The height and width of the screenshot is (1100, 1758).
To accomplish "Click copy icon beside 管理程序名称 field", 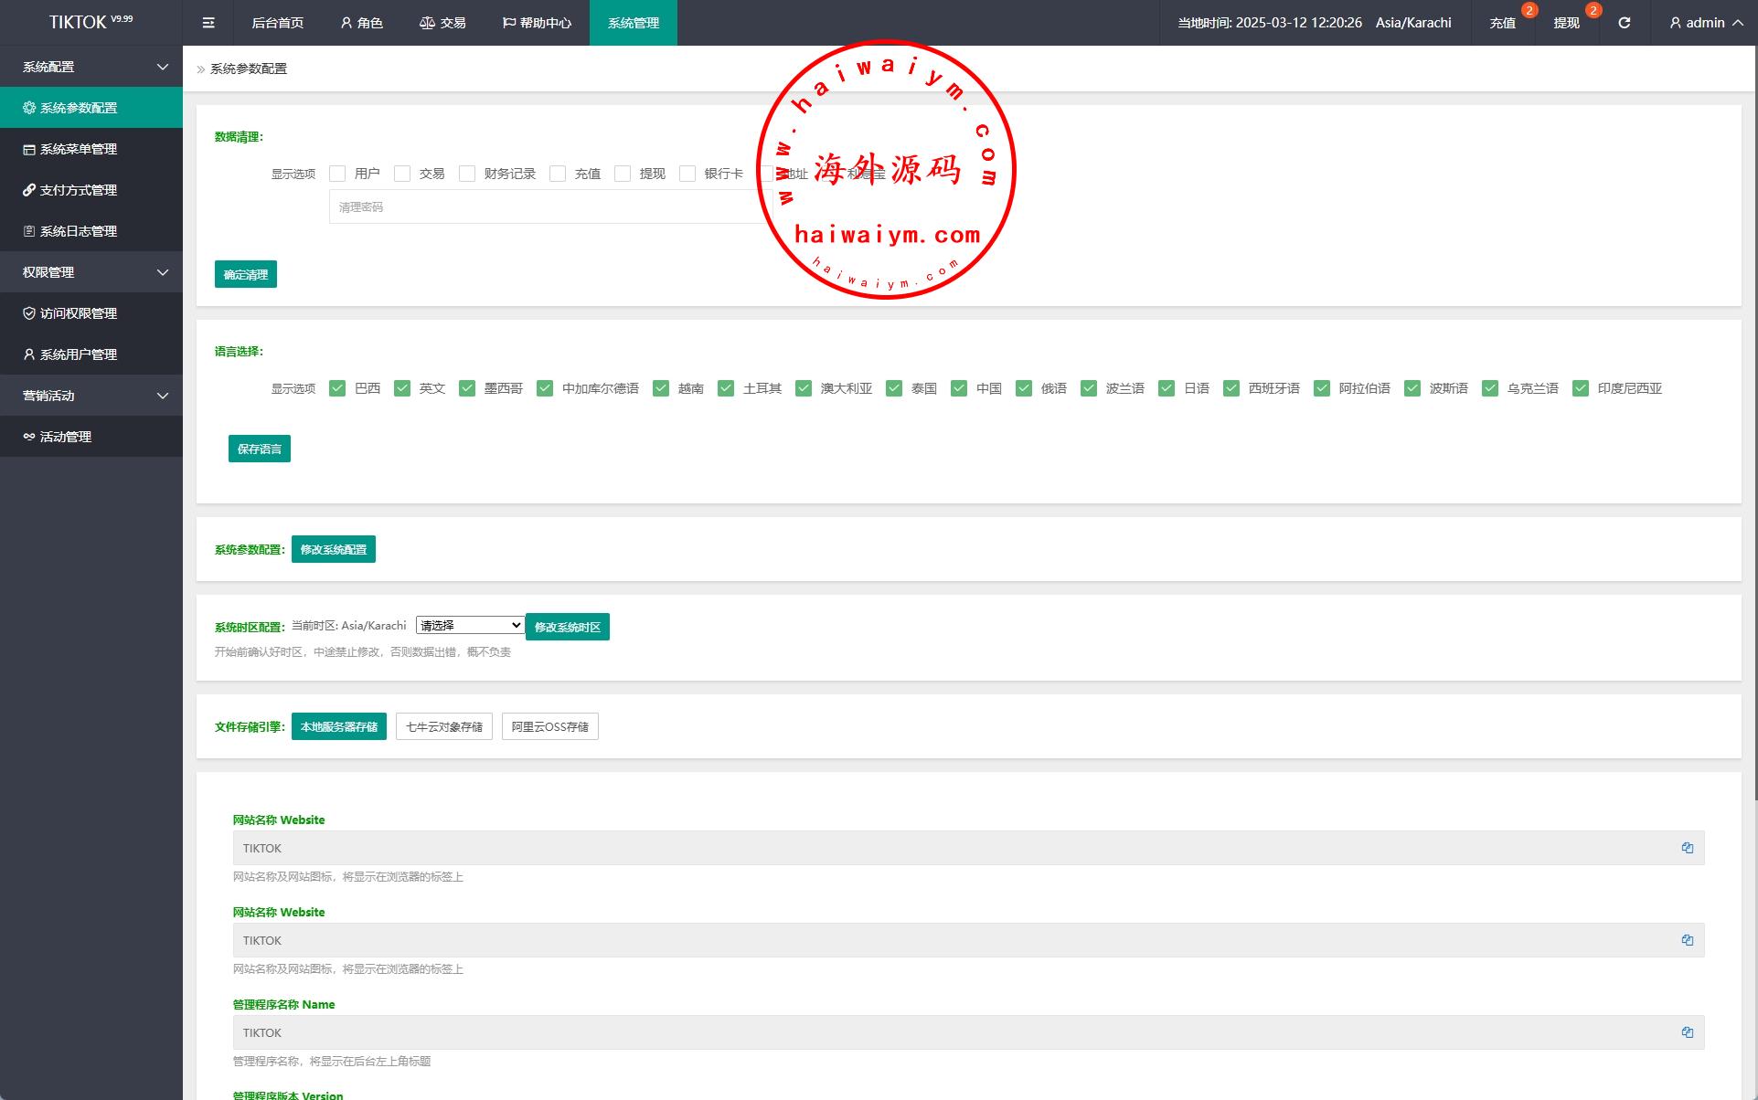I will point(1687,1032).
